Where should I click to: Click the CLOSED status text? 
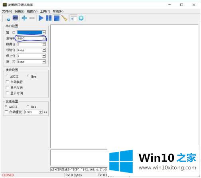[x=8, y=175]
